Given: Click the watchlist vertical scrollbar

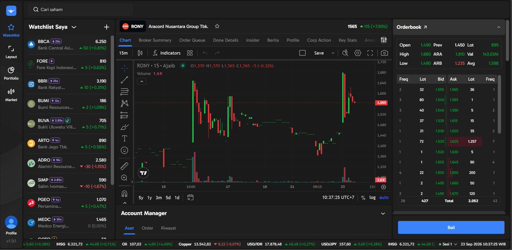Looking at the screenshot, I should click(112, 110).
